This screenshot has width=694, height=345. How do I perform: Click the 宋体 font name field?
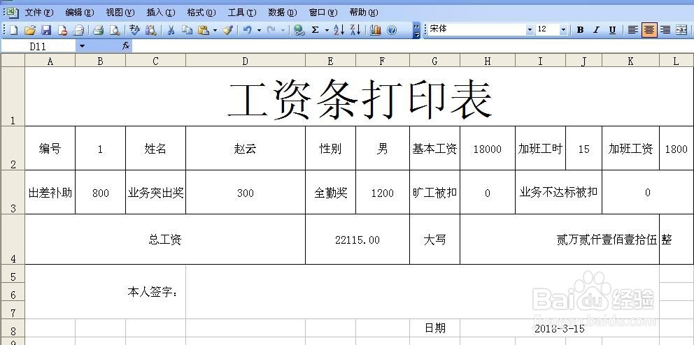pos(476,29)
